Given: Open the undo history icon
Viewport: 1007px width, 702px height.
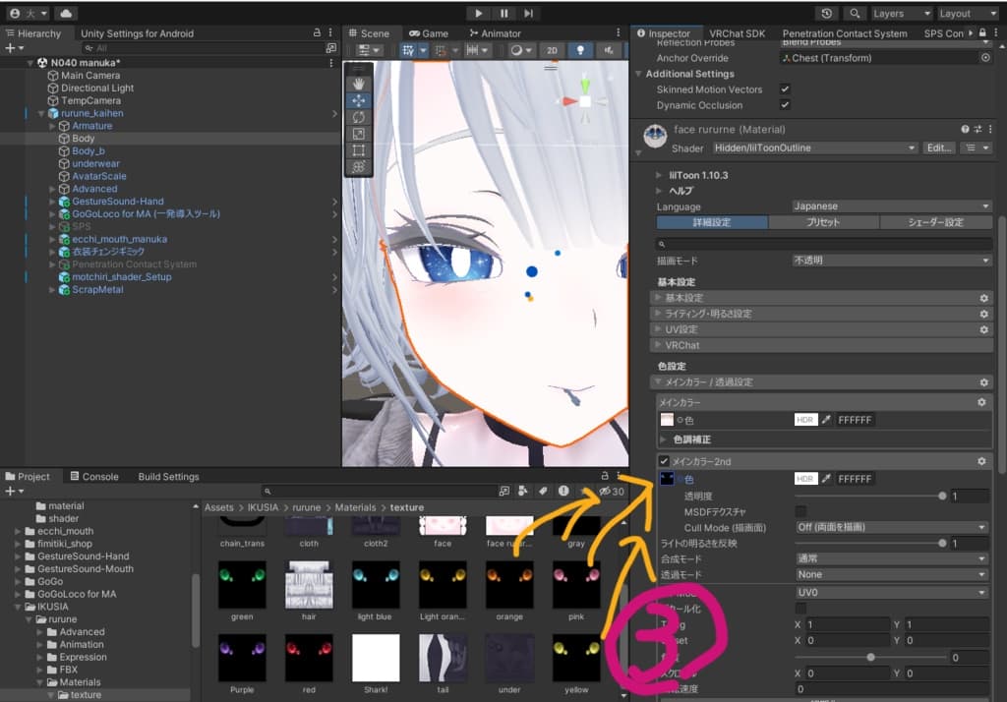Looking at the screenshot, I should pyautogui.click(x=826, y=13).
